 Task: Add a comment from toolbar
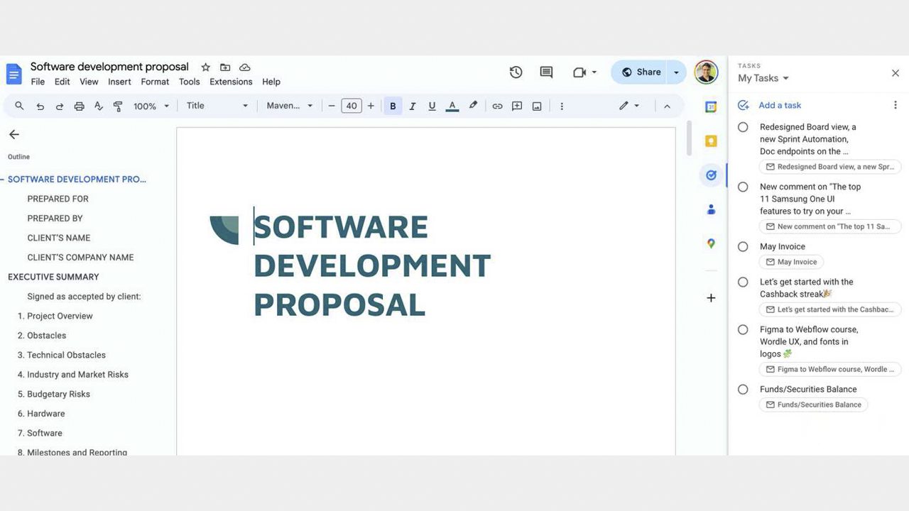[x=517, y=106]
